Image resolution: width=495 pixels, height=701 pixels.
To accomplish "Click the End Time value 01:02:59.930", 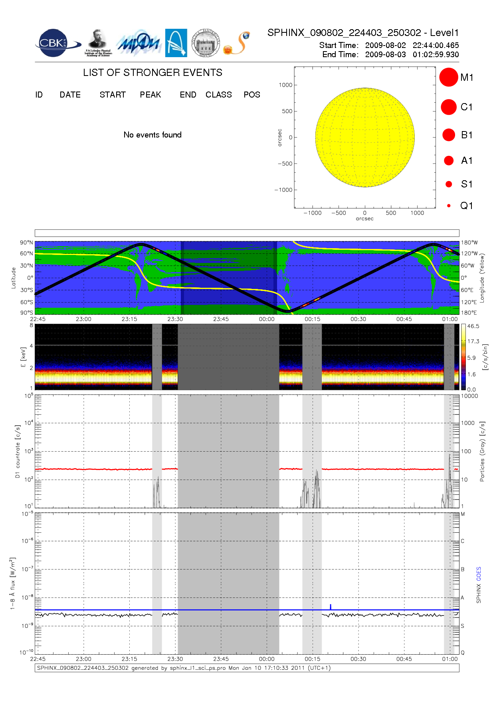I will point(436,54).
